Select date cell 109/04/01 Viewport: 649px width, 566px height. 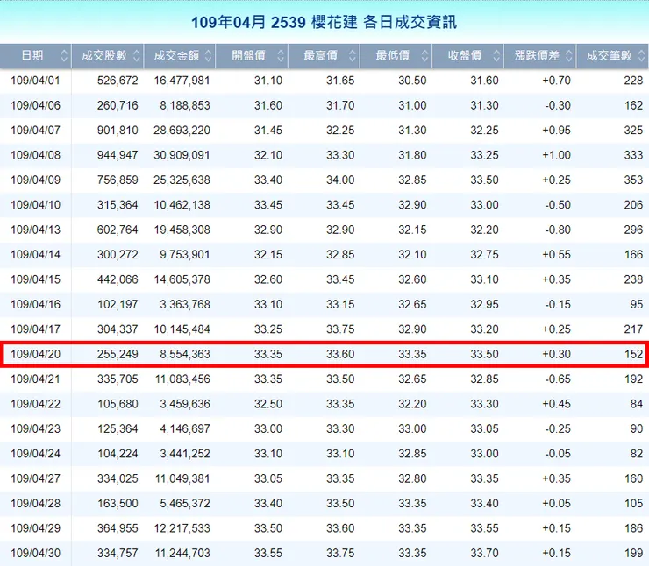36,81
